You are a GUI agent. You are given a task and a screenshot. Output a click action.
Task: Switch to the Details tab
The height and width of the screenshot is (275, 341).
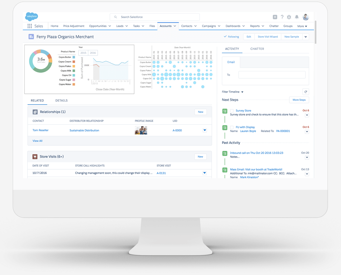pos(61,101)
